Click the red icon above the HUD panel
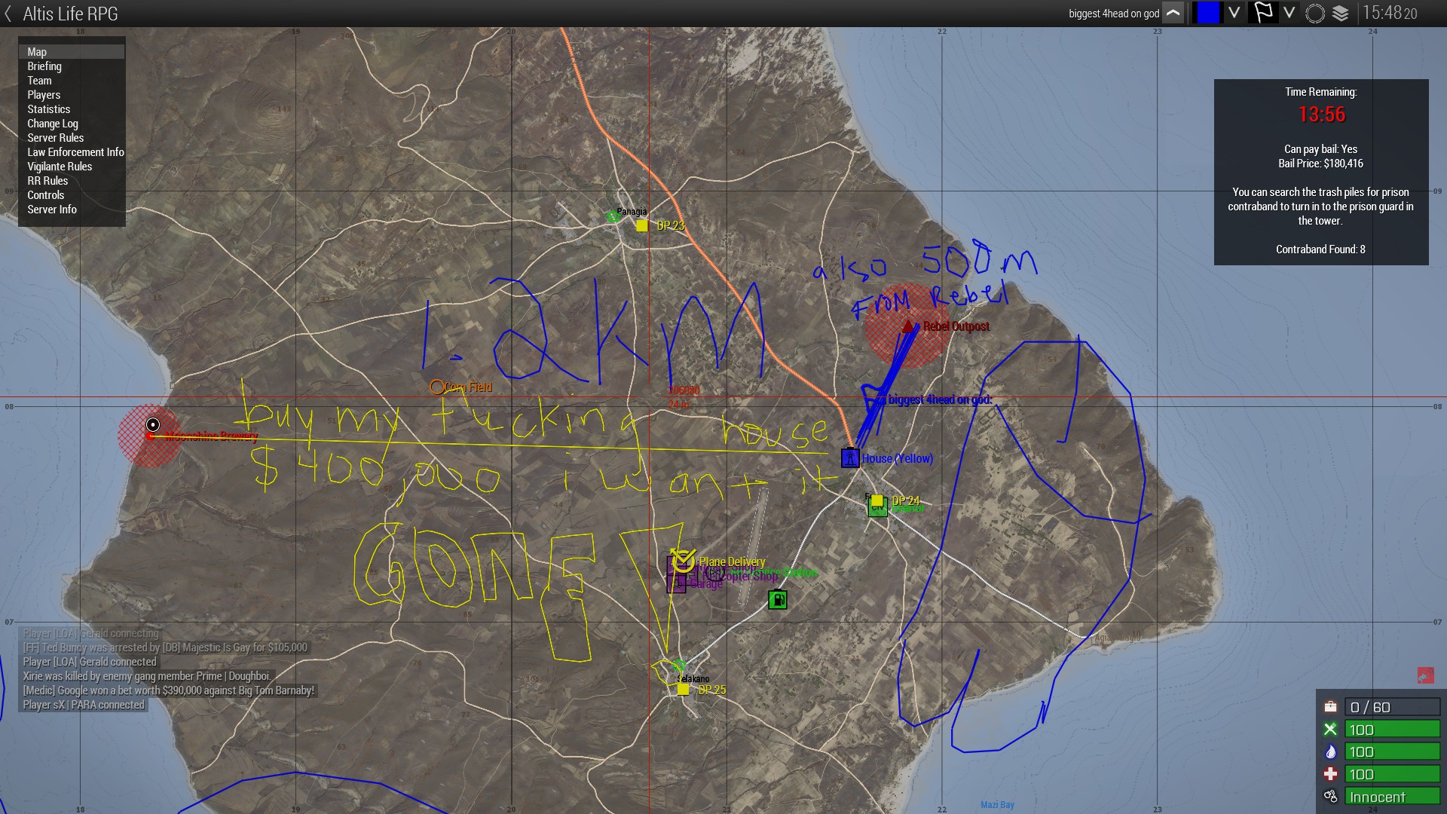Image resolution: width=1447 pixels, height=814 pixels. point(1425,675)
